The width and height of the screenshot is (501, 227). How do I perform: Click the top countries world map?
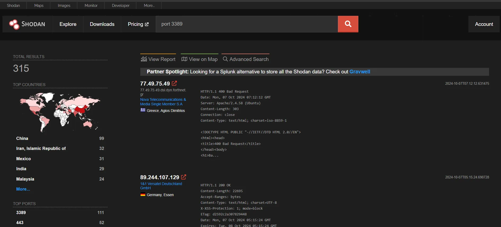(60, 112)
